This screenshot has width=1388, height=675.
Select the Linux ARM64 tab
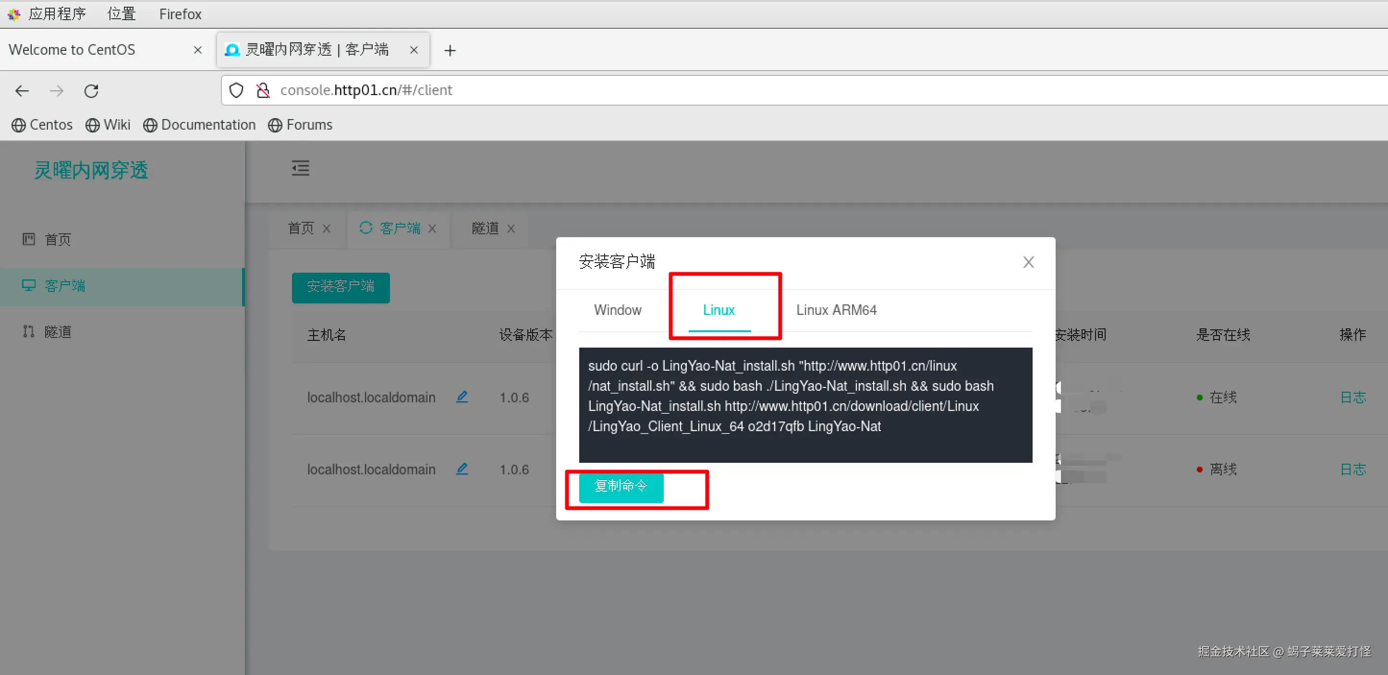[x=836, y=310]
